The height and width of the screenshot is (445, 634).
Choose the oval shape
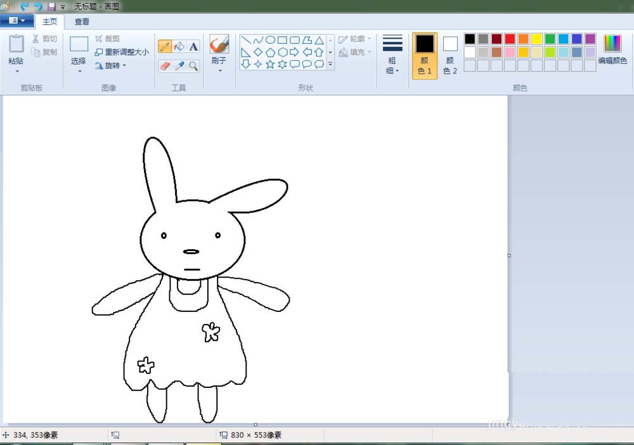[270, 40]
